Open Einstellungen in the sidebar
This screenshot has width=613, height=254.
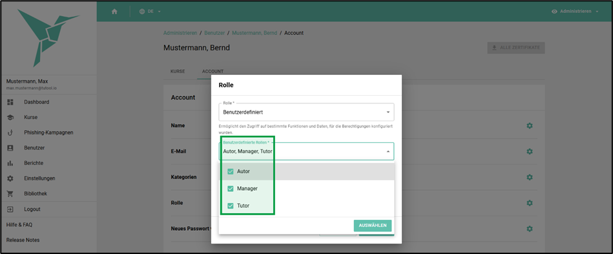[39, 178]
